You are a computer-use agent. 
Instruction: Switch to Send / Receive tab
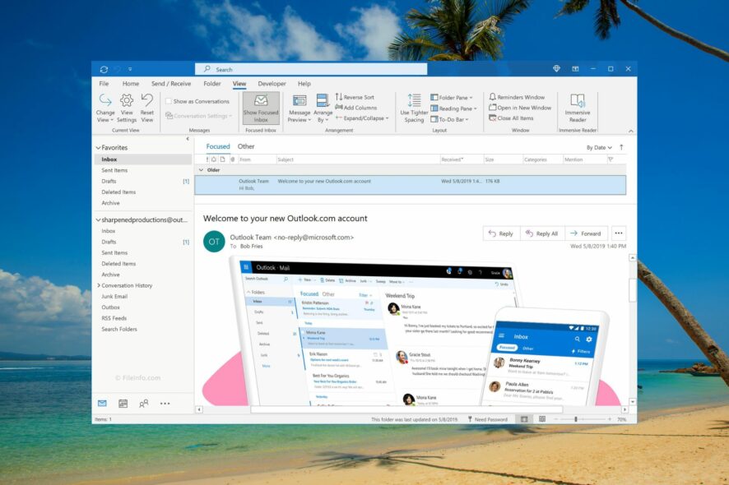pyautogui.click(x=171, y=84)
